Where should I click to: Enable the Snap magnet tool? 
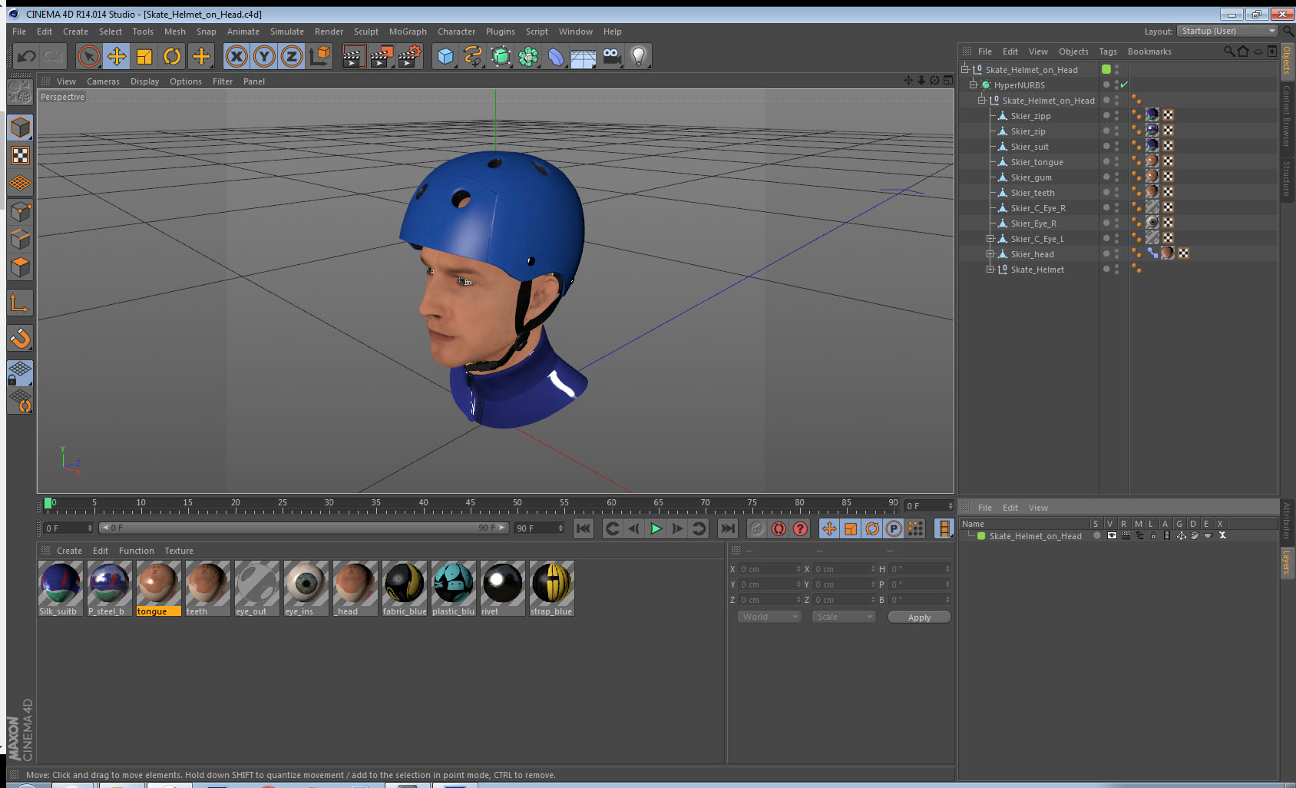pyautogui.click(x=21, y=338)
